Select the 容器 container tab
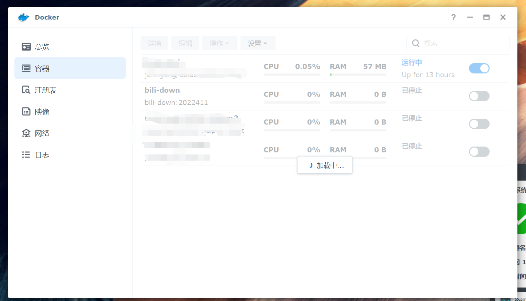 70,68
